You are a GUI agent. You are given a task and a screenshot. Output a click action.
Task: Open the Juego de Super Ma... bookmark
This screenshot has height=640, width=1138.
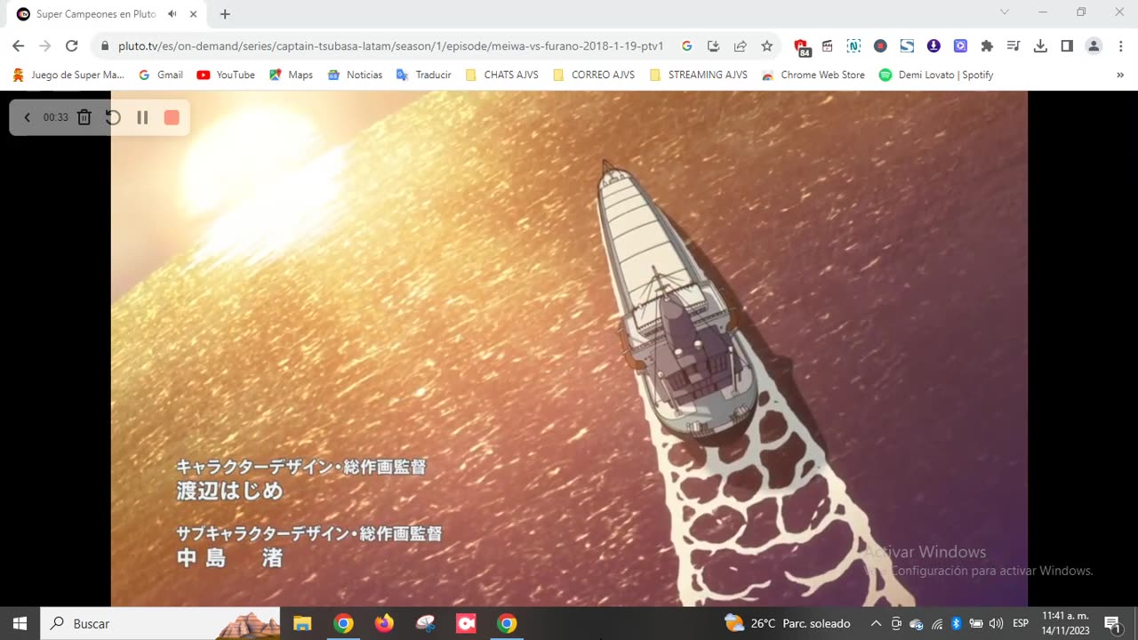68,76
